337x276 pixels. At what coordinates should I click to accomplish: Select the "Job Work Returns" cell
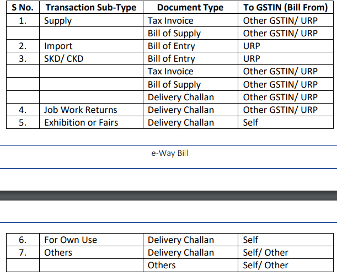81,110
